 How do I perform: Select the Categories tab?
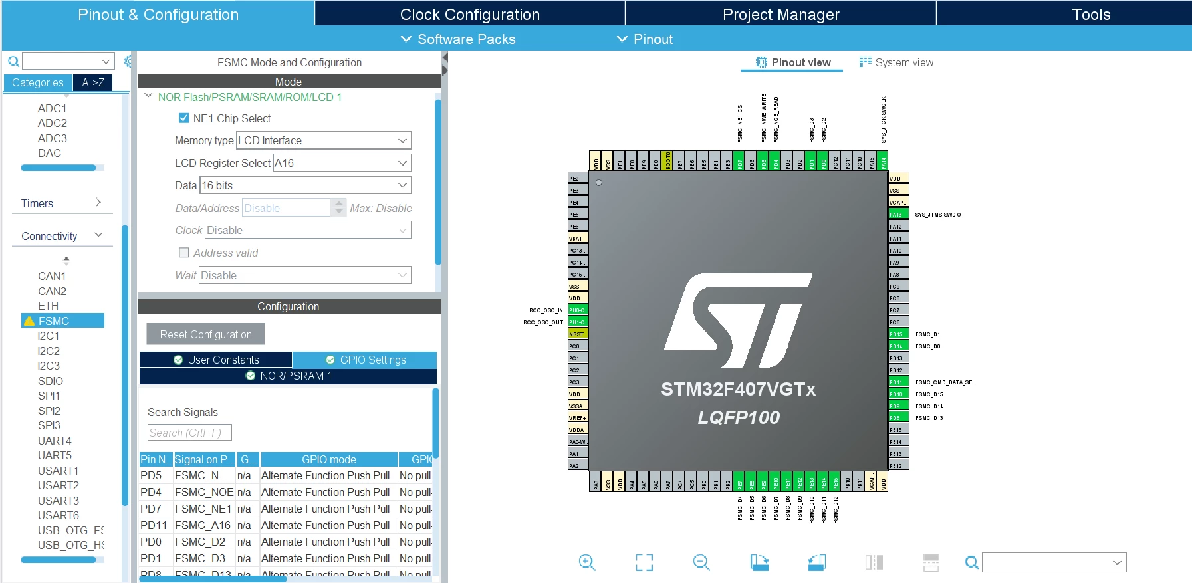tap(38, 82)
